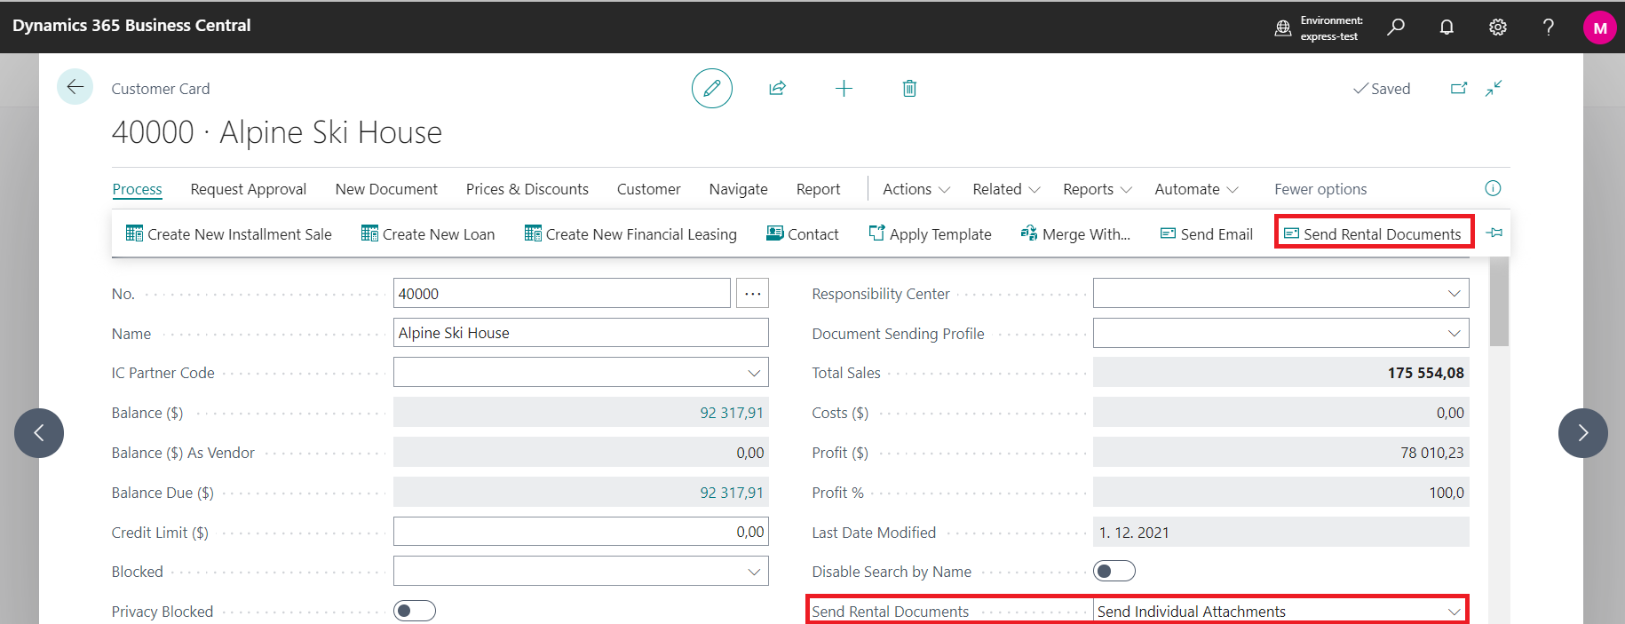
Task: Click the trash delete icon
Action: click(x=909, y=89)
